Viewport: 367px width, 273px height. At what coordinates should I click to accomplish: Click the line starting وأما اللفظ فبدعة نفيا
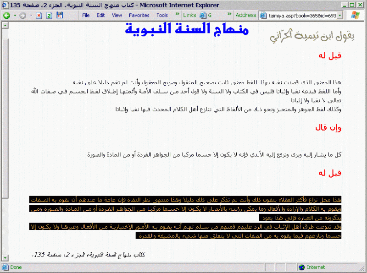point(186,92)
